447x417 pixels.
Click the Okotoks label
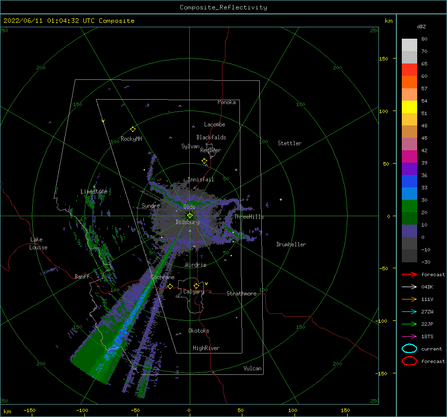pyautogui.click(x=199, y=331)
